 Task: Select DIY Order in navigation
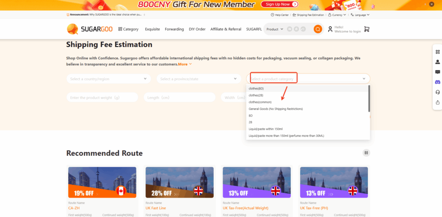197,29
